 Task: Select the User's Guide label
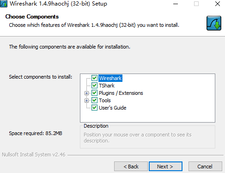[x=113, y=108]
